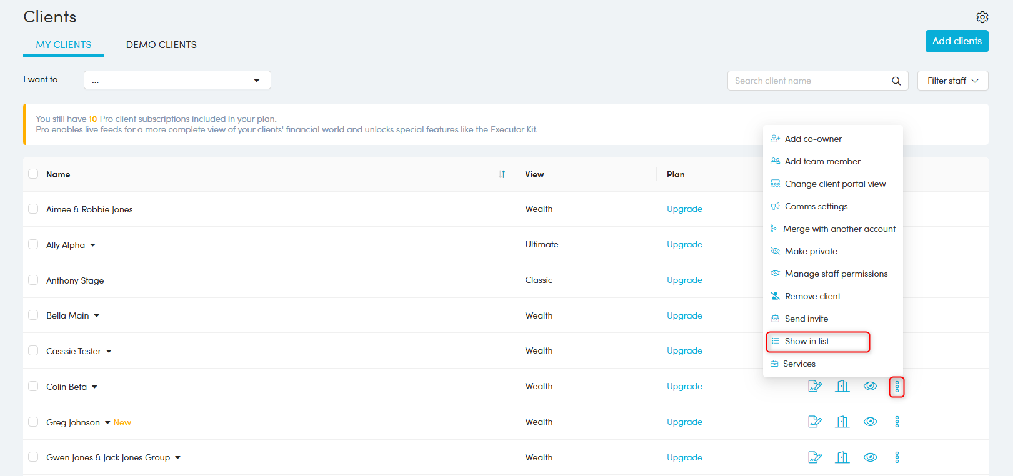1013x476 pixels.
Task: Click the edit chart icon for Colin Beta
Action: [814, 386]
